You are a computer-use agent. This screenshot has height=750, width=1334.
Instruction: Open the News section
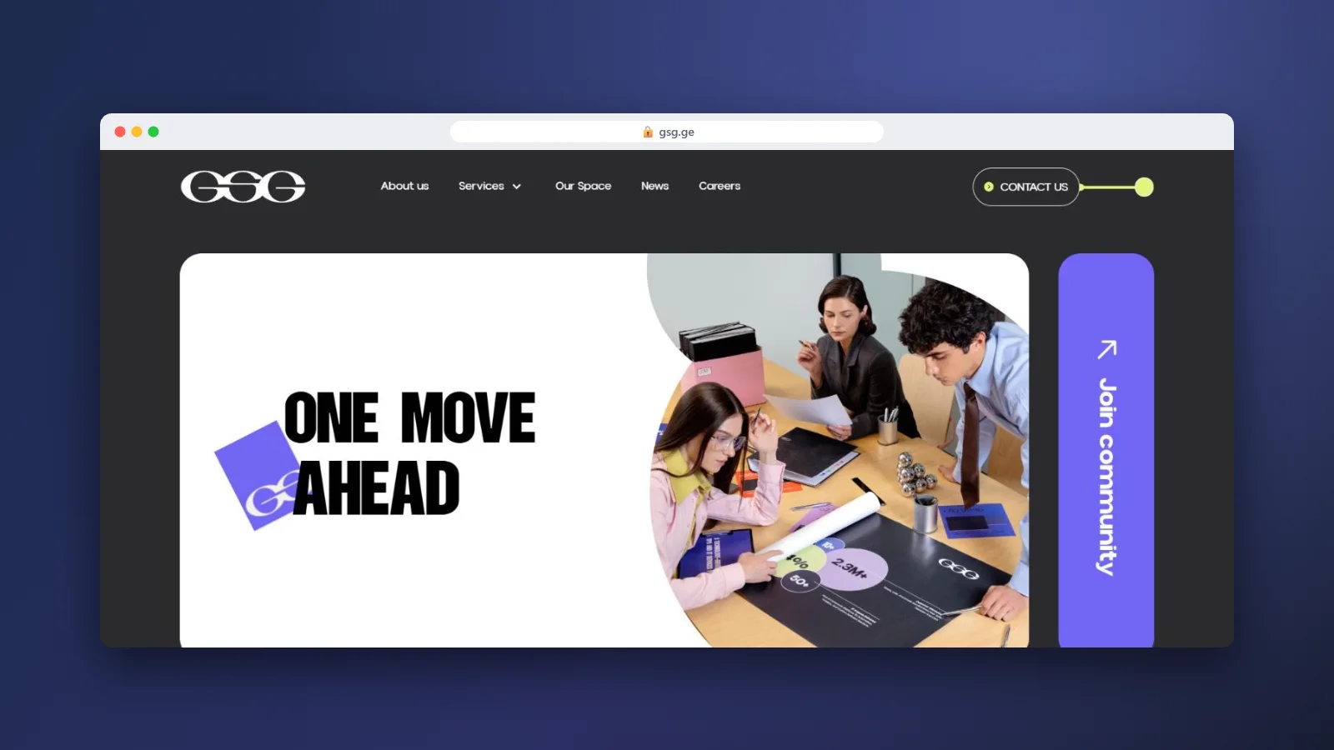click(x=654, y=186)
